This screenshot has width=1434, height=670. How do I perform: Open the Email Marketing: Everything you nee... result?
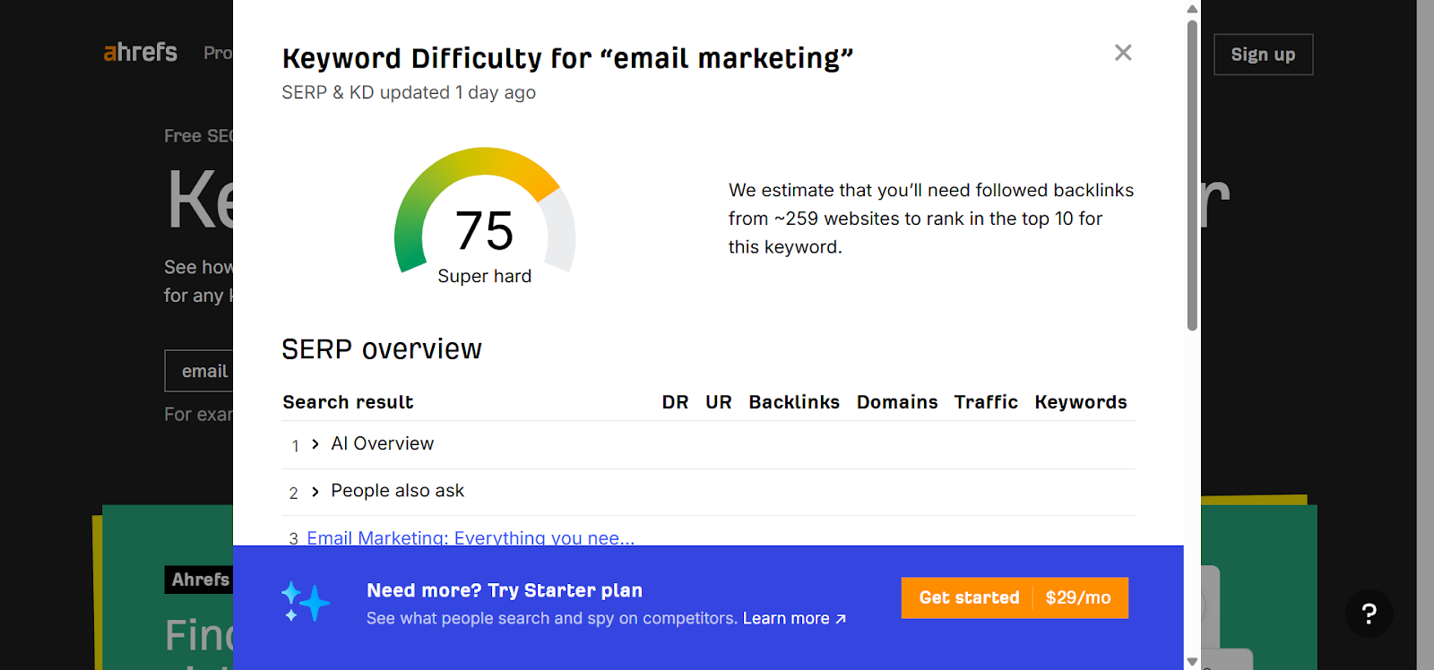470,537
